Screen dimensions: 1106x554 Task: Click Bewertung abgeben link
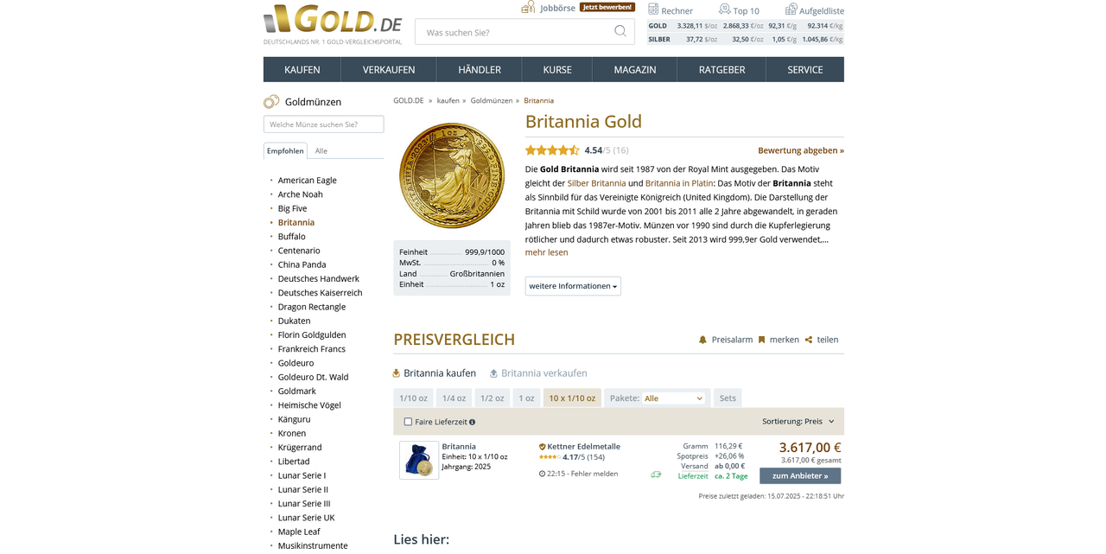801,150
